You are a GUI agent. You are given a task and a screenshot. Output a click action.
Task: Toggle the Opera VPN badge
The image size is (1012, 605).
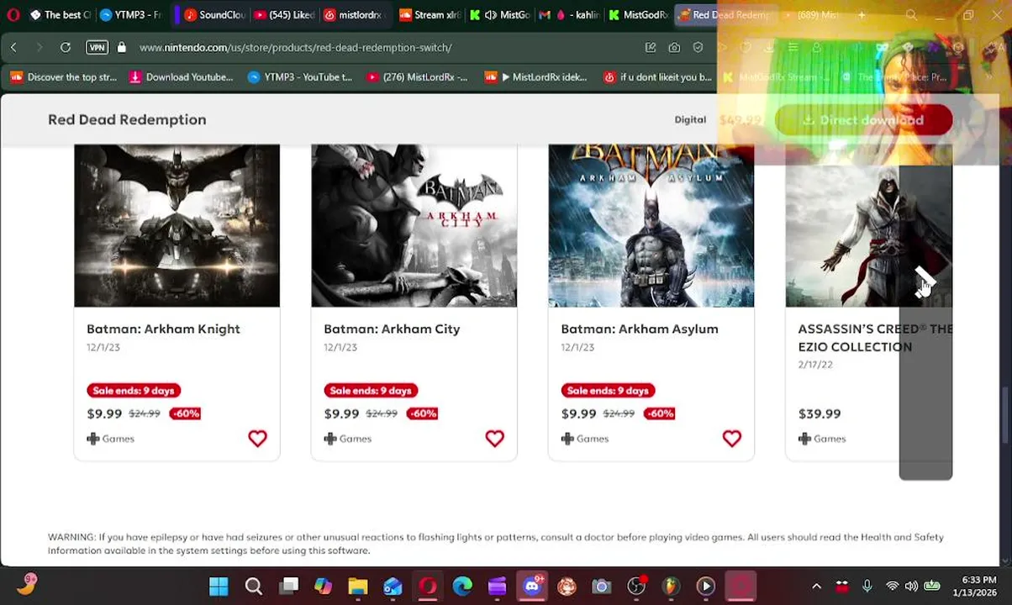(x=98, y=48)
